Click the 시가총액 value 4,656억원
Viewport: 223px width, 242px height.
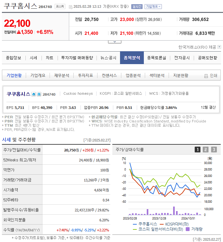[102, 190]
